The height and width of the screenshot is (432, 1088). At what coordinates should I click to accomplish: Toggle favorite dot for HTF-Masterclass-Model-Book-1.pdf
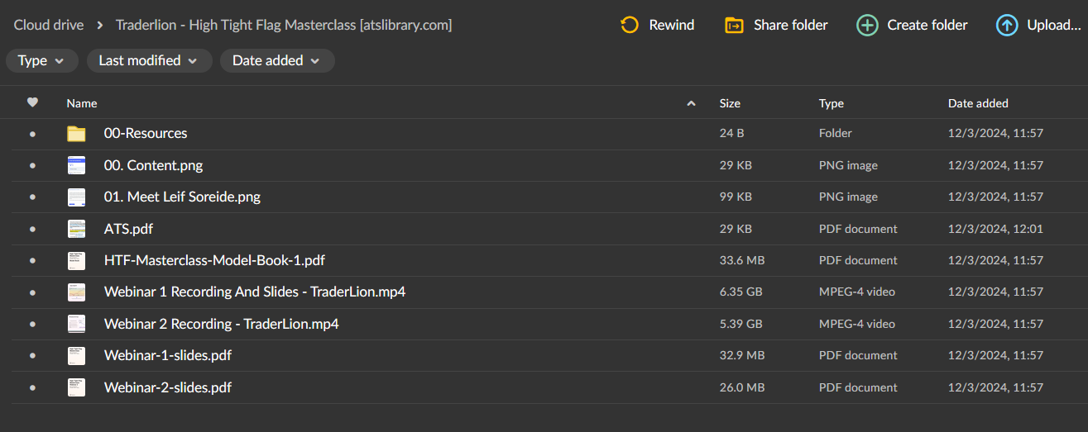click(32, 260)
